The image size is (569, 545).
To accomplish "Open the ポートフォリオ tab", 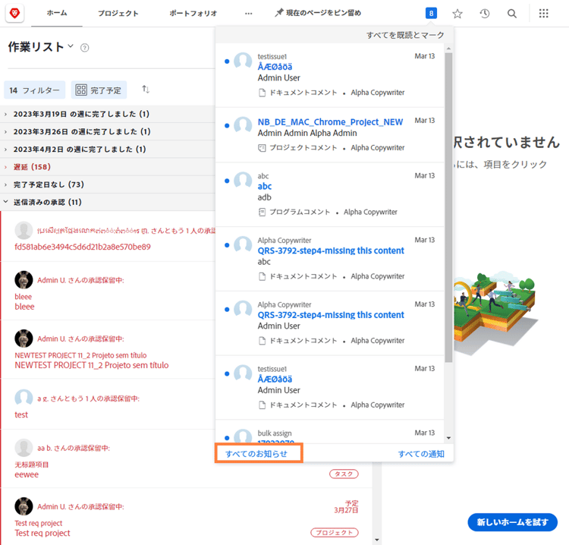I will coord(193,14).
